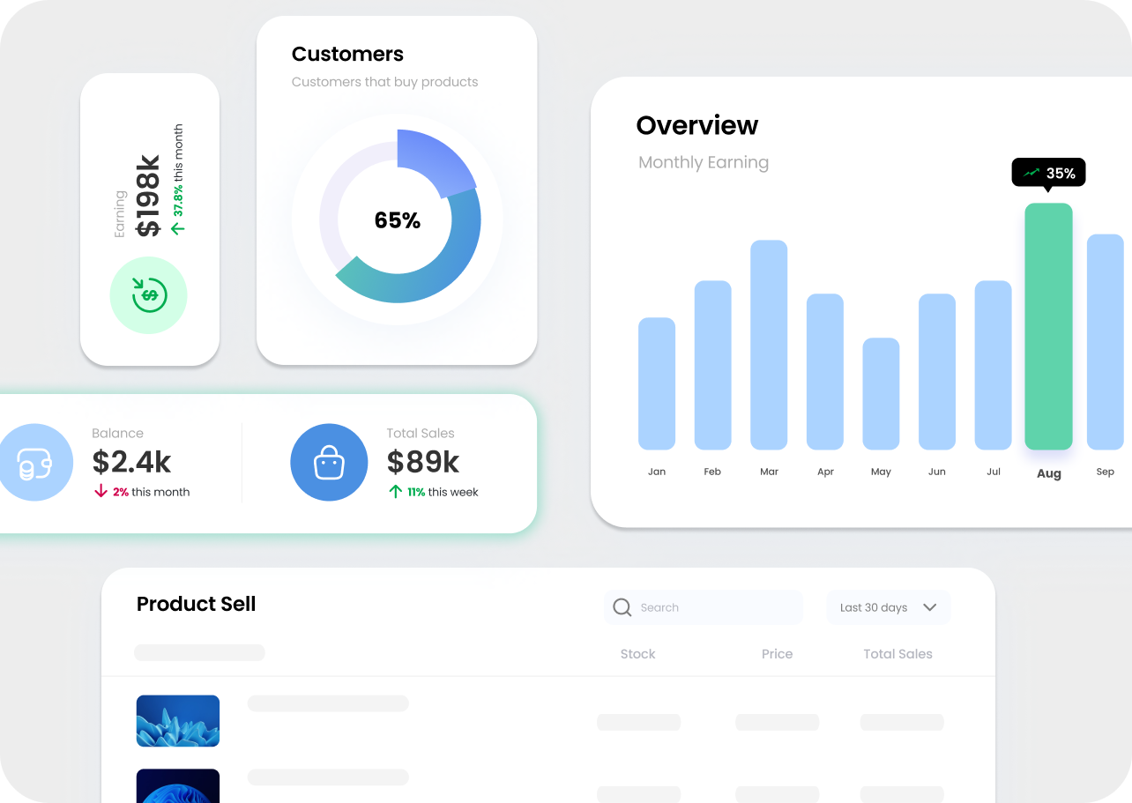Select the Mar bar in Overview chart

tap(769, 345)
